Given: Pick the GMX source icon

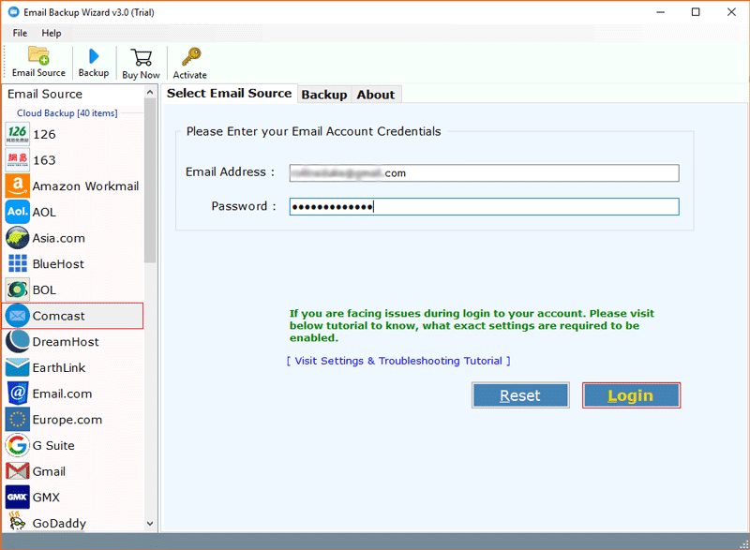Looking at the screenshot, I should [17, 497].
